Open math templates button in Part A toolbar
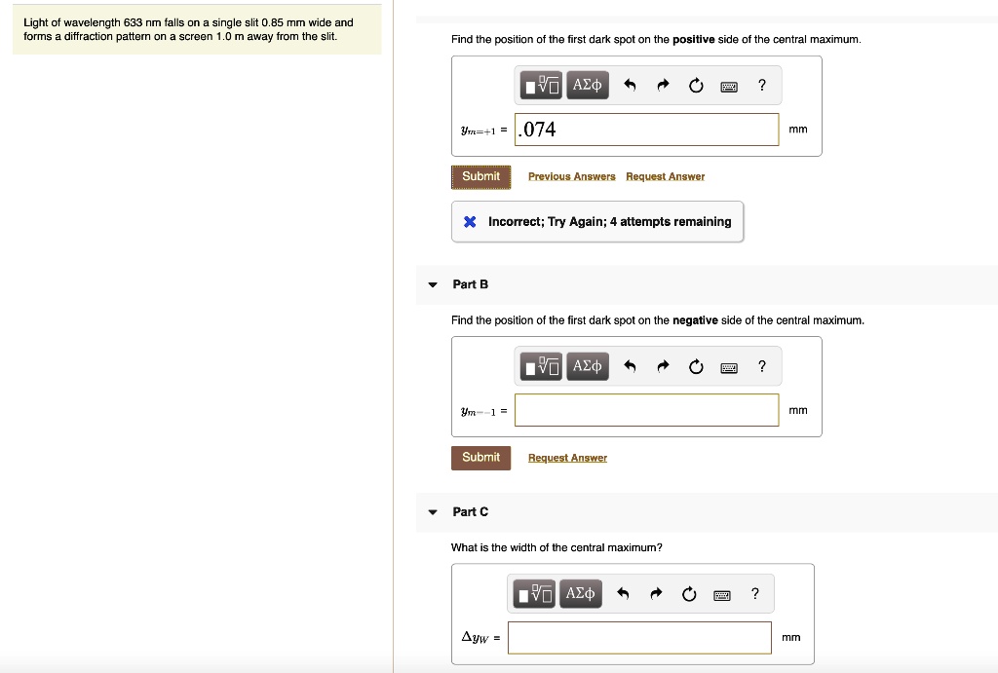 click(x=541, y=86)
